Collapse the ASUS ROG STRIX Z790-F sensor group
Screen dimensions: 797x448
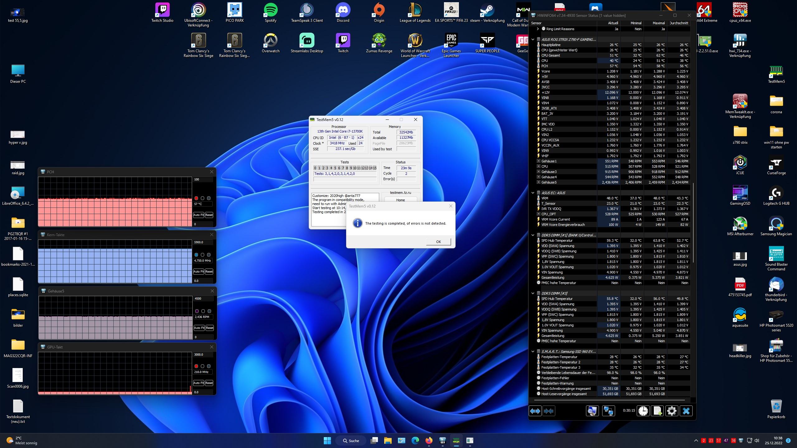click(x=533, y=40)
